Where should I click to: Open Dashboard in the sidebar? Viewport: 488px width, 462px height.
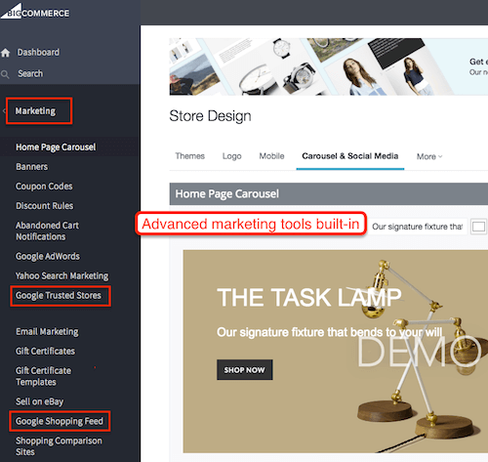pyautogui.click(x=38, y=52)
